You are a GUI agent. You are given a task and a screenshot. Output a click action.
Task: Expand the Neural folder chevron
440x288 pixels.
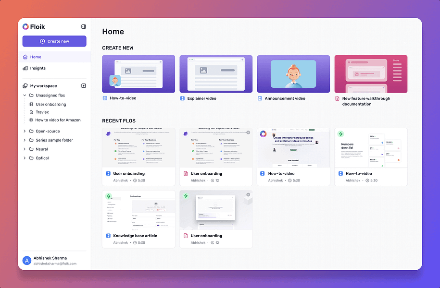pyautogui.click(x=25, y=149)
